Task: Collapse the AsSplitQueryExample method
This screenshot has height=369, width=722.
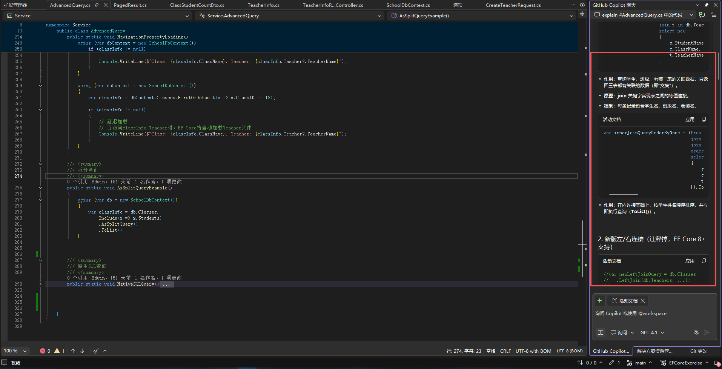Action: pyautogui.click(x=40, y=188)
